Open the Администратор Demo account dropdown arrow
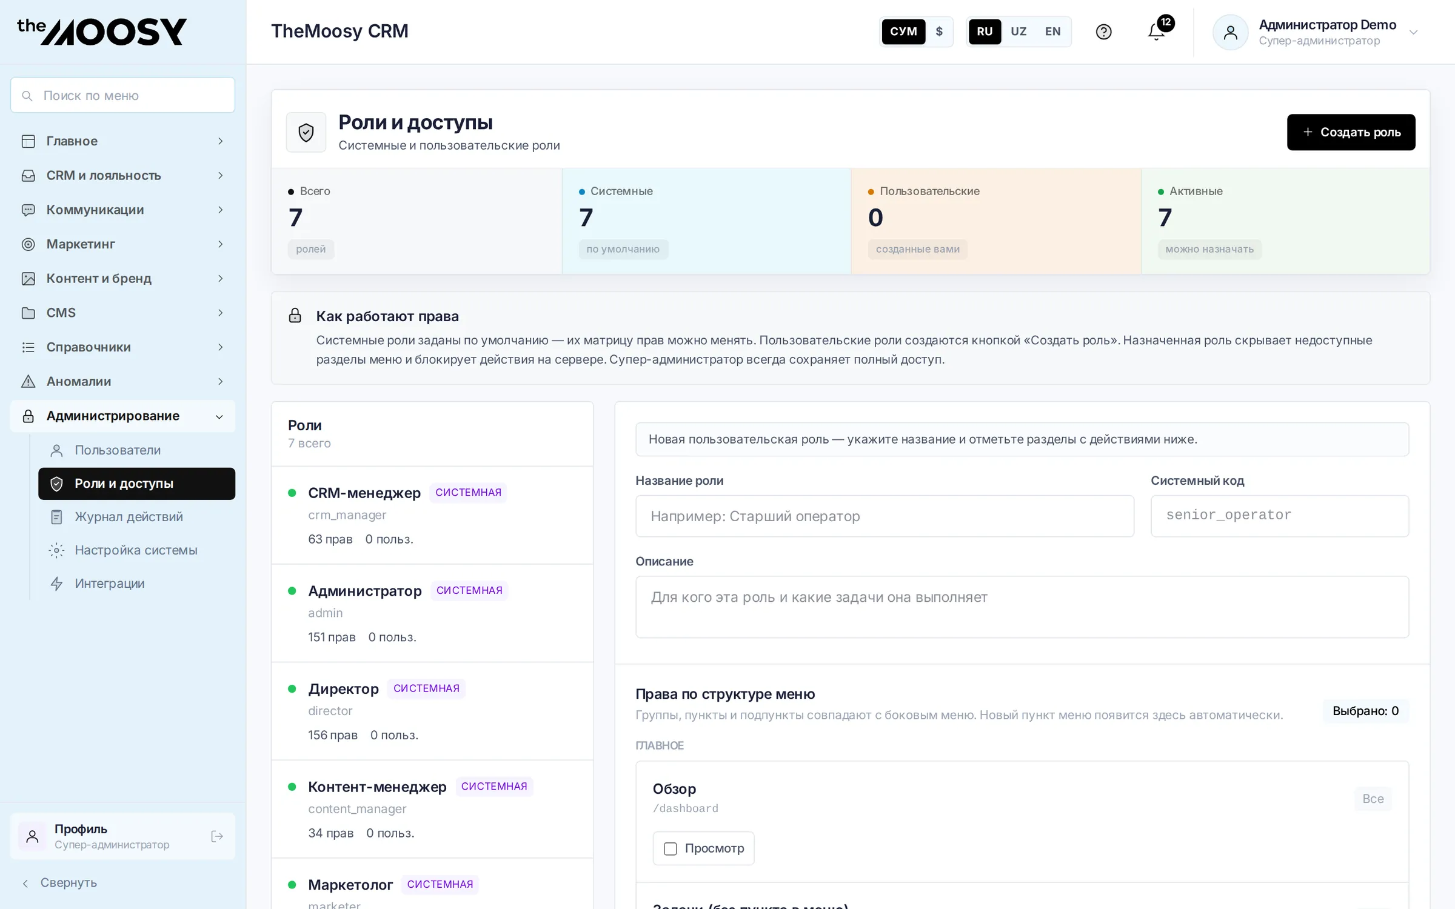 pos(1414,32)
